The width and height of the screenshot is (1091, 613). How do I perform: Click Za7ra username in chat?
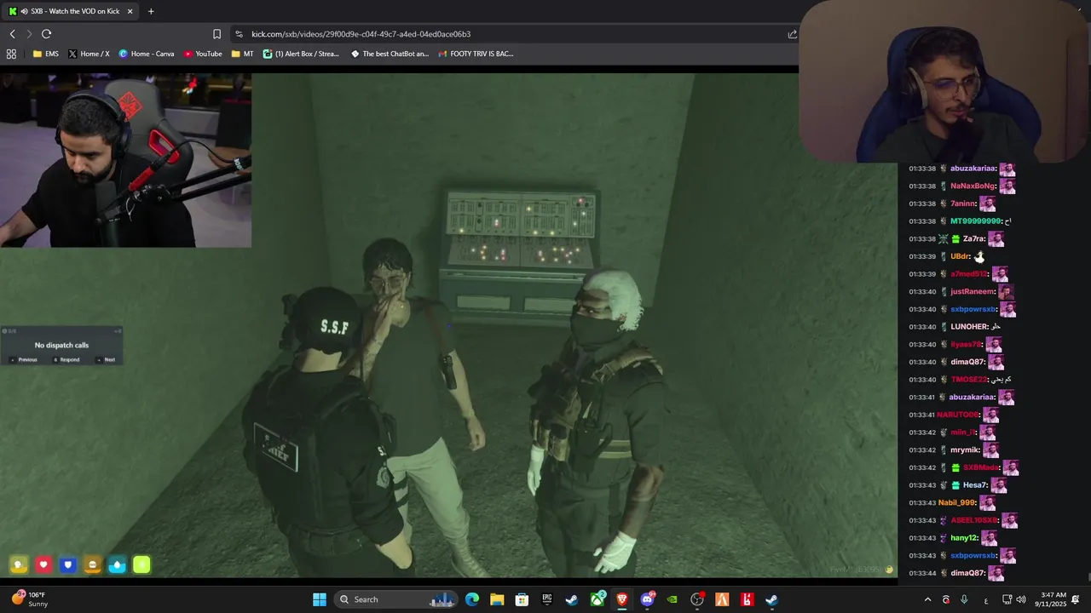(974, 239)
